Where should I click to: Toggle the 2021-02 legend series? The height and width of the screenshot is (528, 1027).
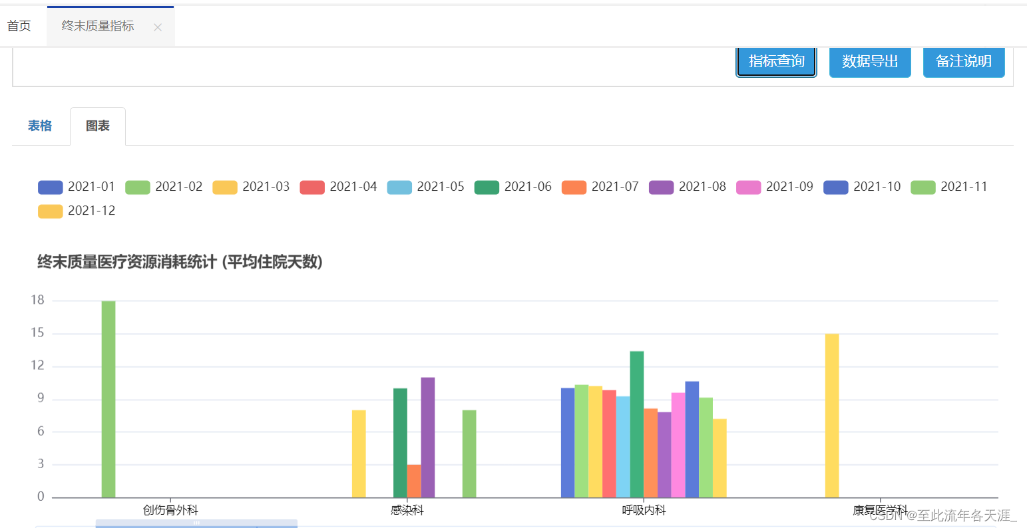point(164,187)
